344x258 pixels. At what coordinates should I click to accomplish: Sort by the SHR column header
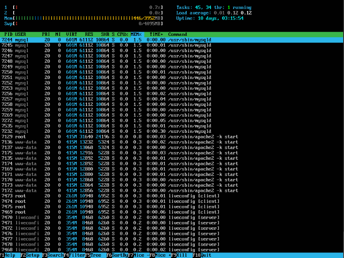coord(105,34)
